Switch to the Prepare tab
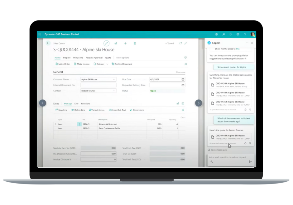The height and width of the screenshot is (205, 293). pyautogui.click(x=67, y=58)
